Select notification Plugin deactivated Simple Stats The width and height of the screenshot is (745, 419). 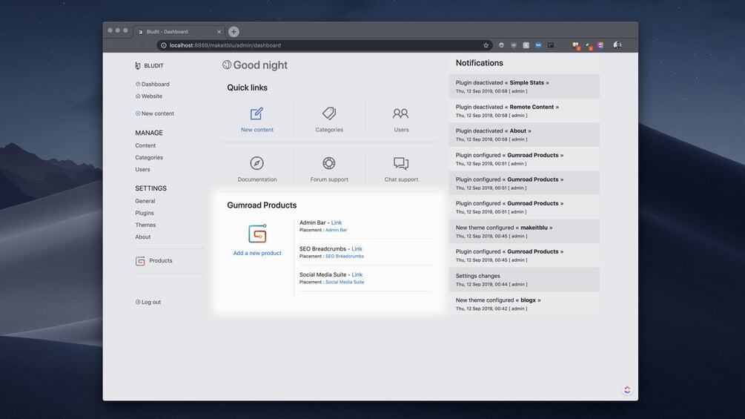point(524,87)
